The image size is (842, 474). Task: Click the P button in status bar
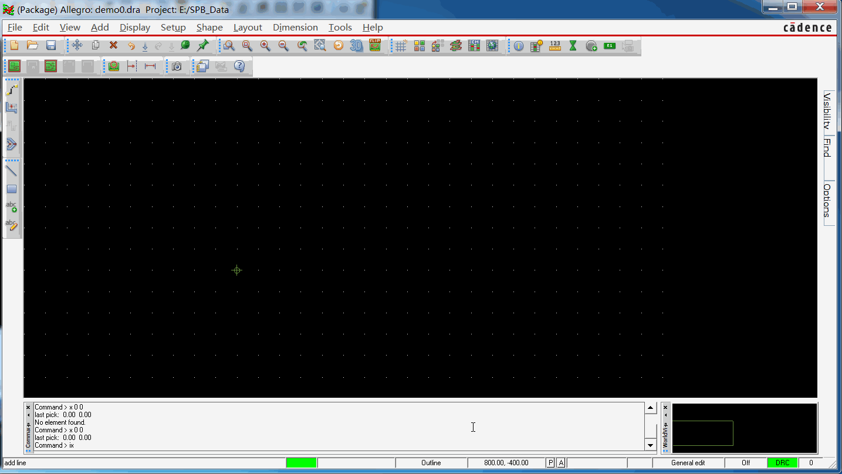pos(550,463)
